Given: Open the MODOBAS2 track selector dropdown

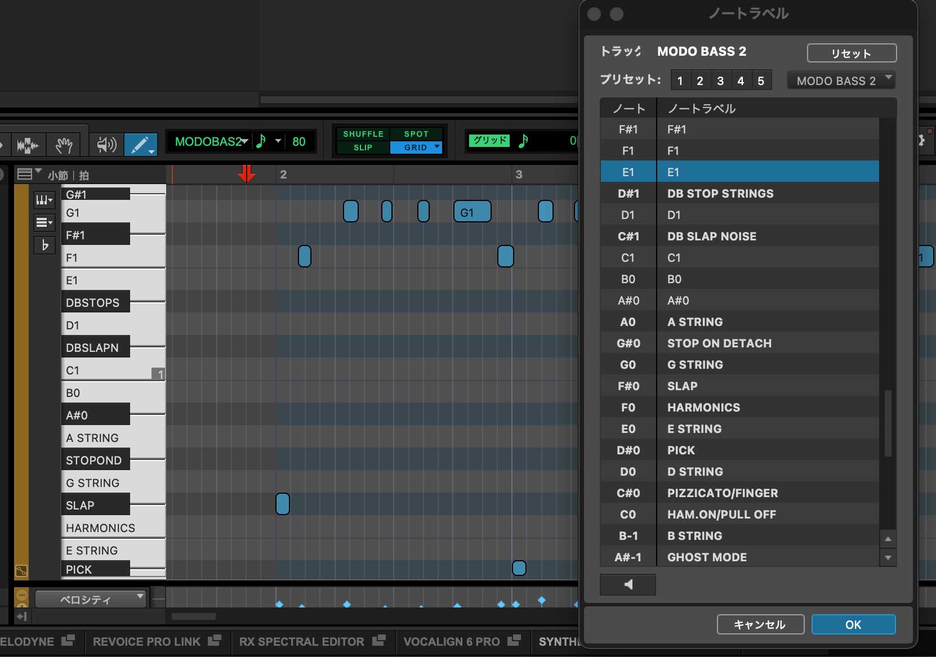Looking at the screenshot, I should pos(211,141).
